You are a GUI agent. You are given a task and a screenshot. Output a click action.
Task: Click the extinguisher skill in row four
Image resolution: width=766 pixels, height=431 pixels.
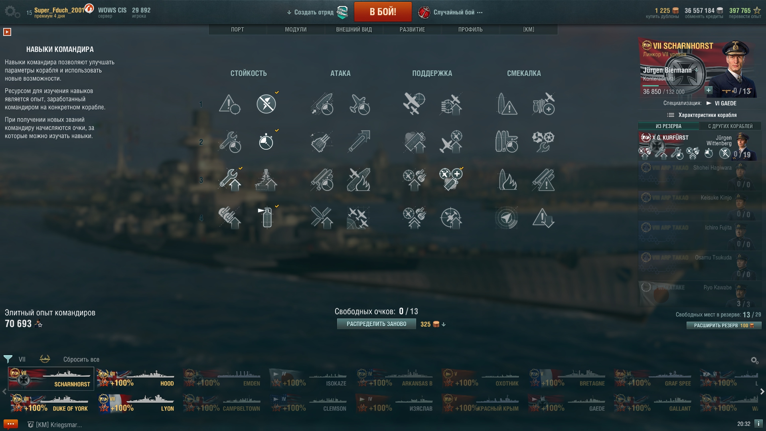tap(266, 218)
